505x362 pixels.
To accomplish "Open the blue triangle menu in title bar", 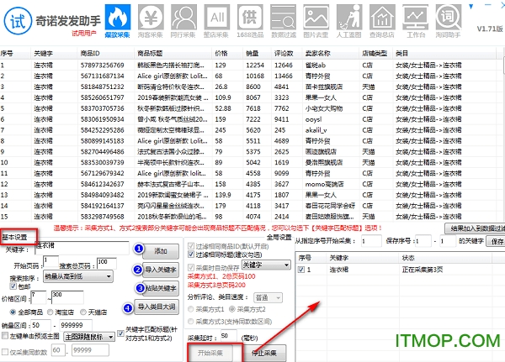I will 470,6.
